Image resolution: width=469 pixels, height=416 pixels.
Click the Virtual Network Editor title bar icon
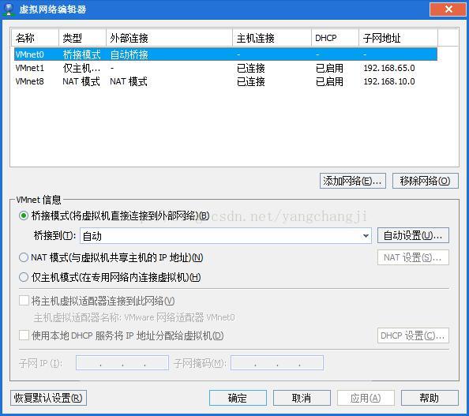tap(9, 9)
